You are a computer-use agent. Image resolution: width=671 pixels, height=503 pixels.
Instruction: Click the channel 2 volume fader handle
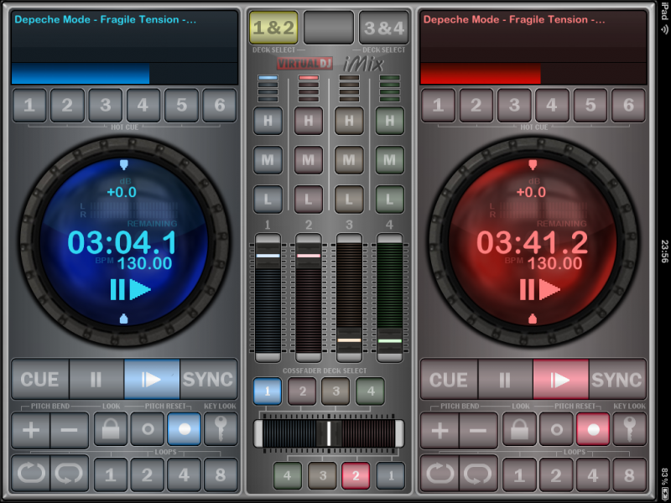tap(309, 256)
